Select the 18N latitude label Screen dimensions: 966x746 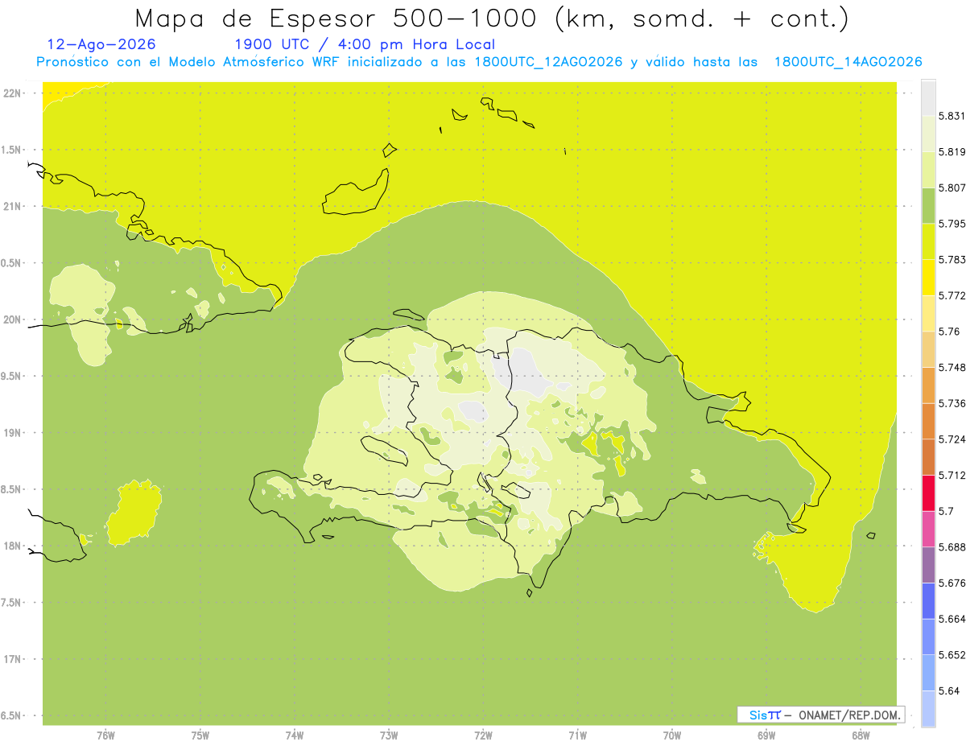tap(14, 546)
